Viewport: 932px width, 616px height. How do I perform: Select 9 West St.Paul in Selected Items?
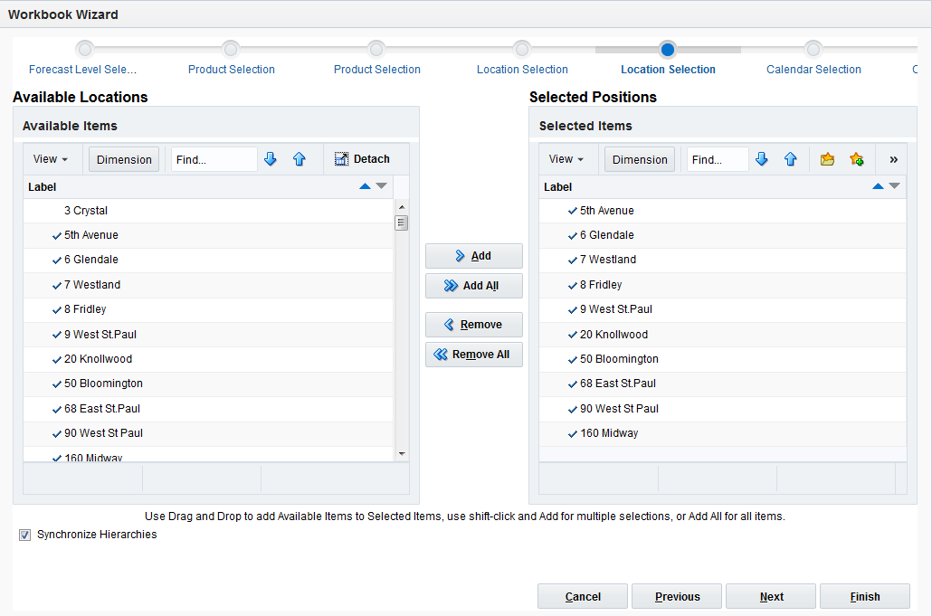tap(723, 309)
